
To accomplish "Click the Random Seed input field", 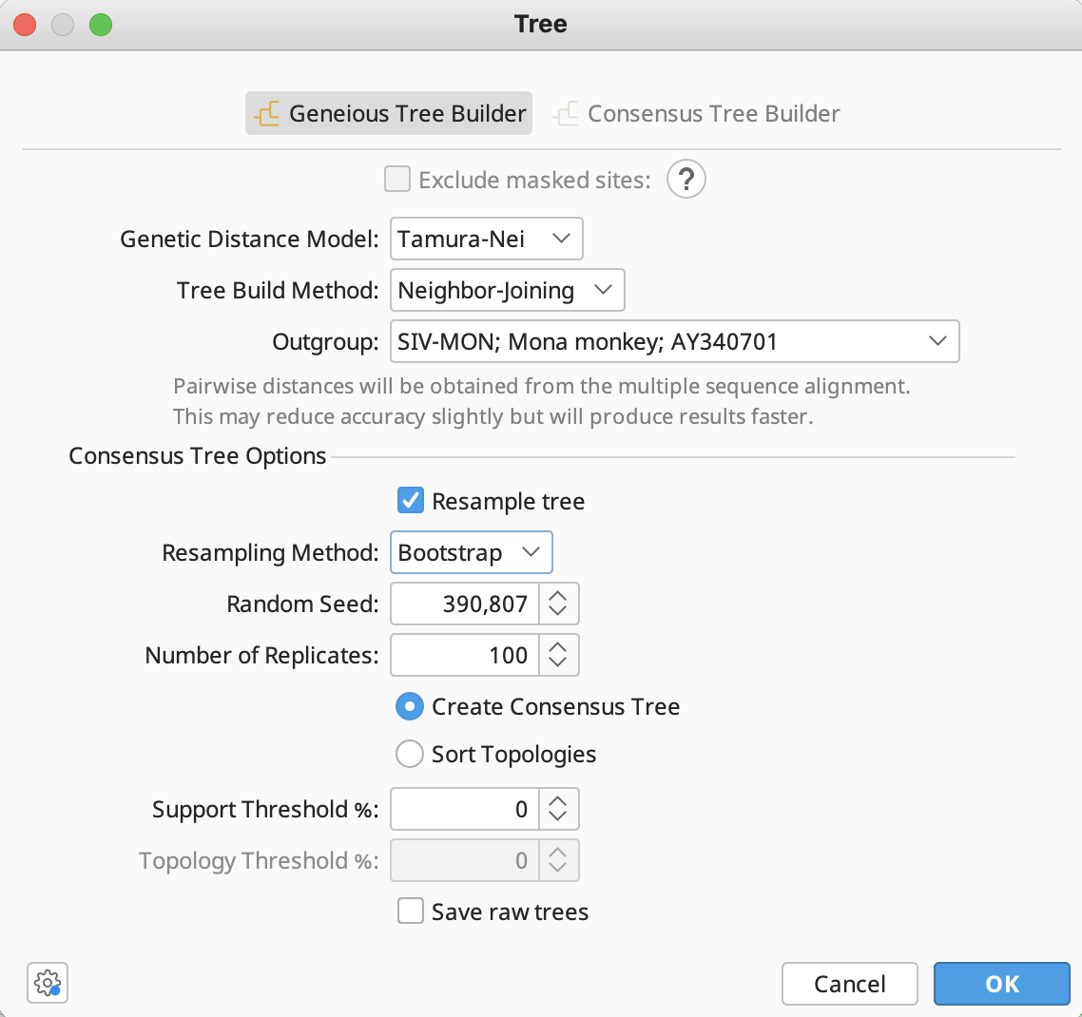I will pyautogui.click(x=465, y=604).
